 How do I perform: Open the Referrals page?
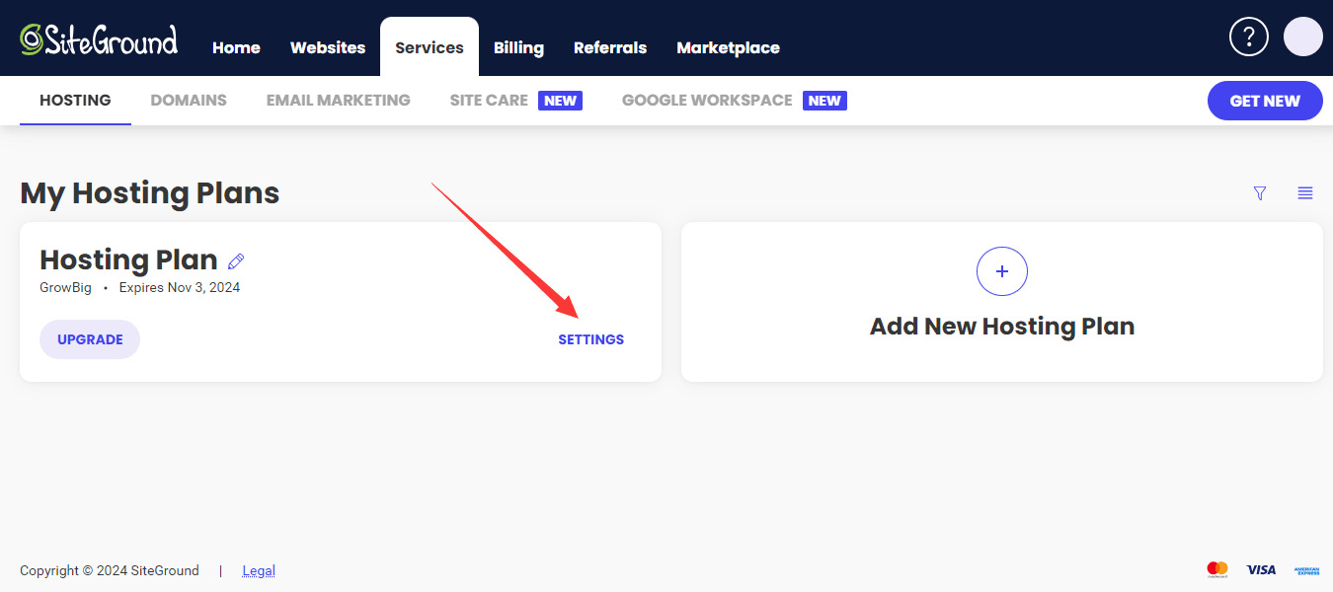click(x=610, y=47)
